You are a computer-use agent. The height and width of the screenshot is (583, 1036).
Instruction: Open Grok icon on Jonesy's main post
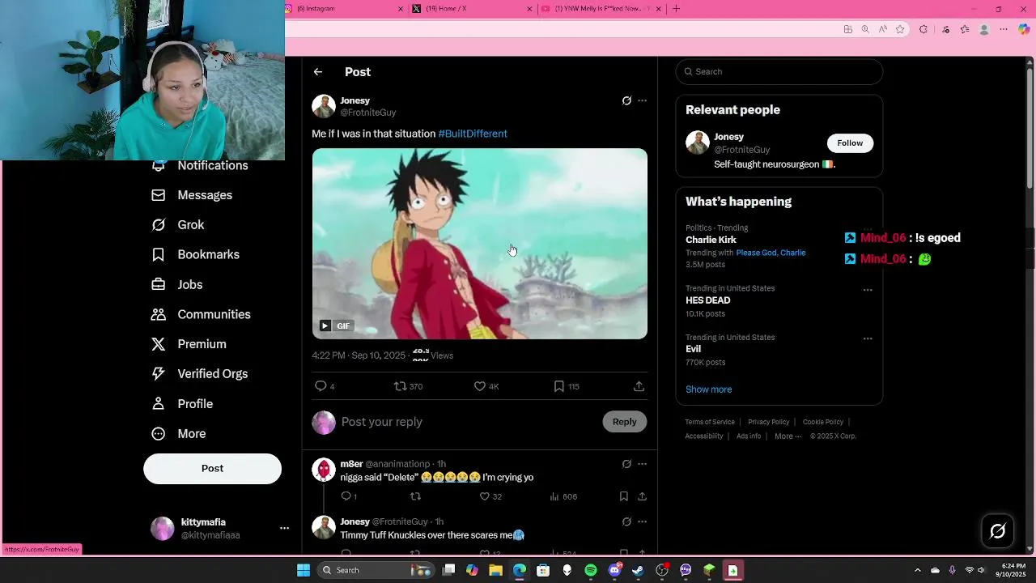point(626,101)
